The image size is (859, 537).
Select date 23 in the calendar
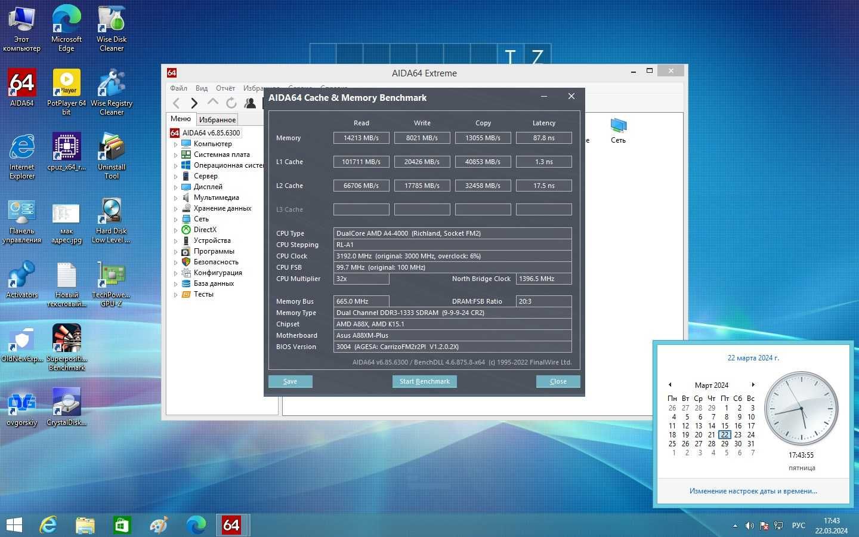pyautogui.click(x=738, y=434)
